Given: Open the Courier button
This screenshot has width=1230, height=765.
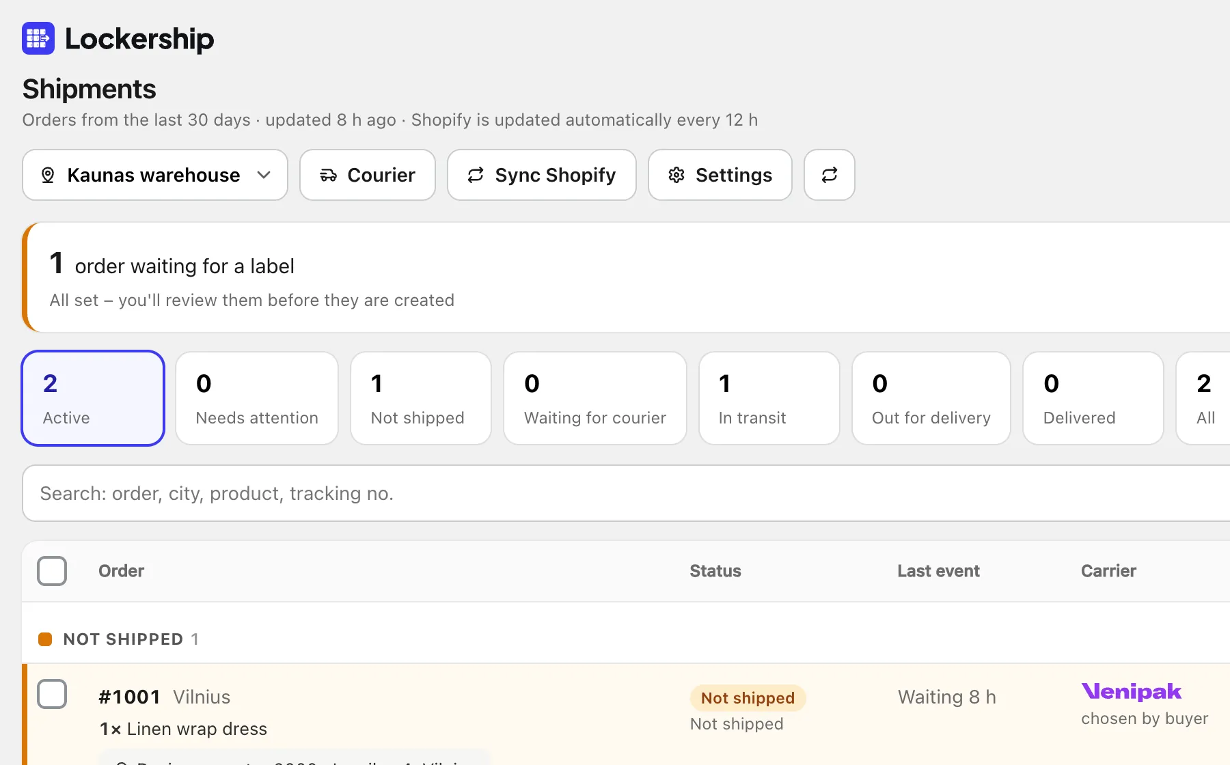Looking at the screenshot, I should (x=368, y=175).
